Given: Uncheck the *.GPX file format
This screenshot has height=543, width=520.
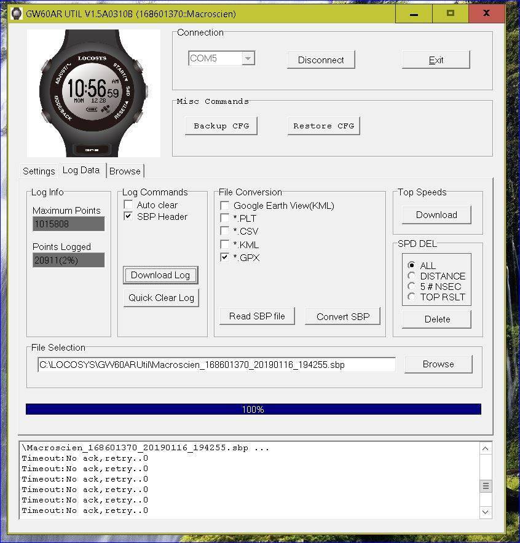Looking at the screenshot, I should click(x=226, y=257).
